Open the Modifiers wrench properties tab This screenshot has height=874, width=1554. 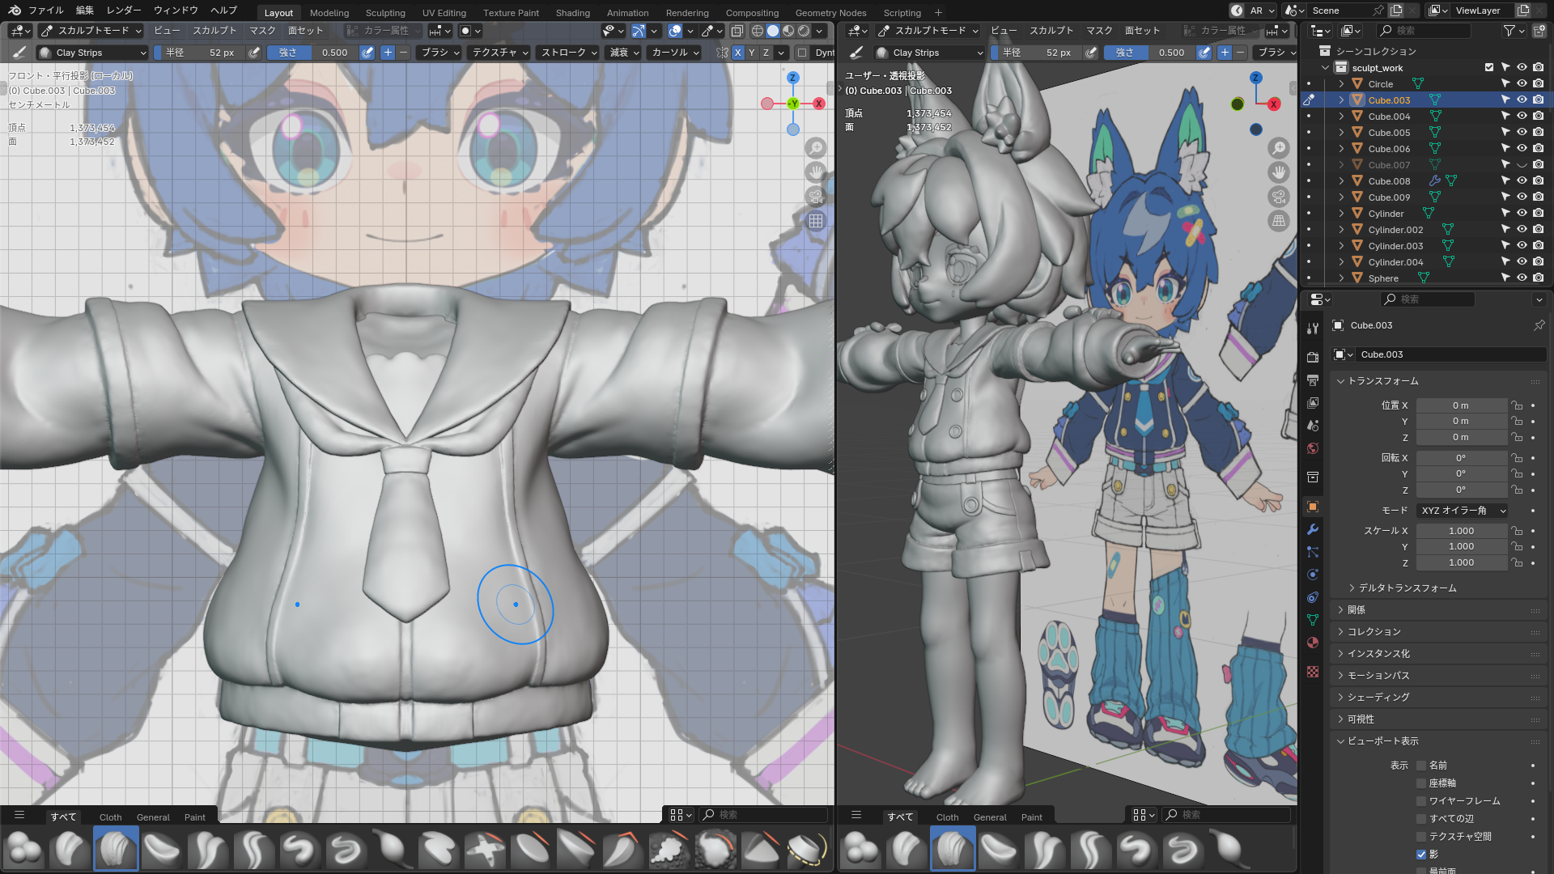tap(1313, 529)
